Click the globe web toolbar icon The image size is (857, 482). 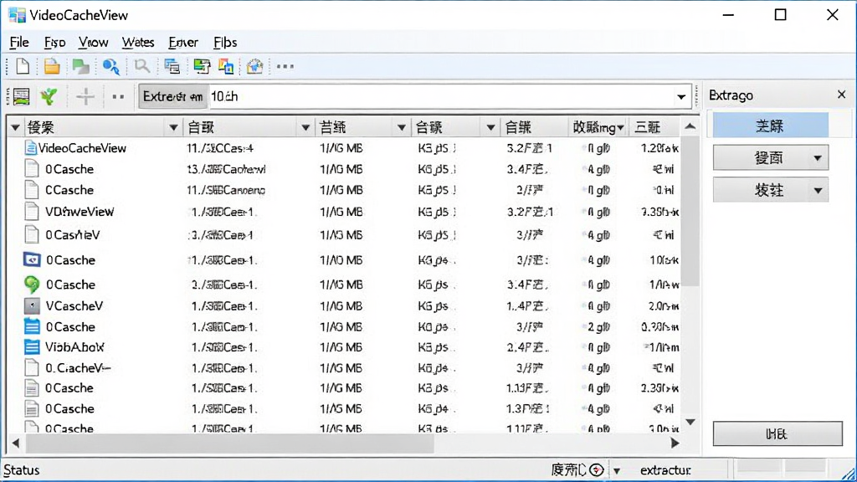point(254,66)
